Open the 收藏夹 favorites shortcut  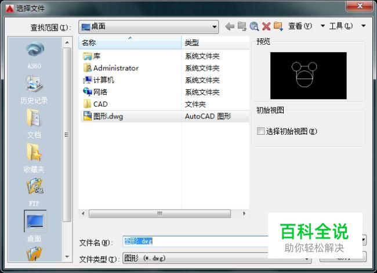[34, 158]
